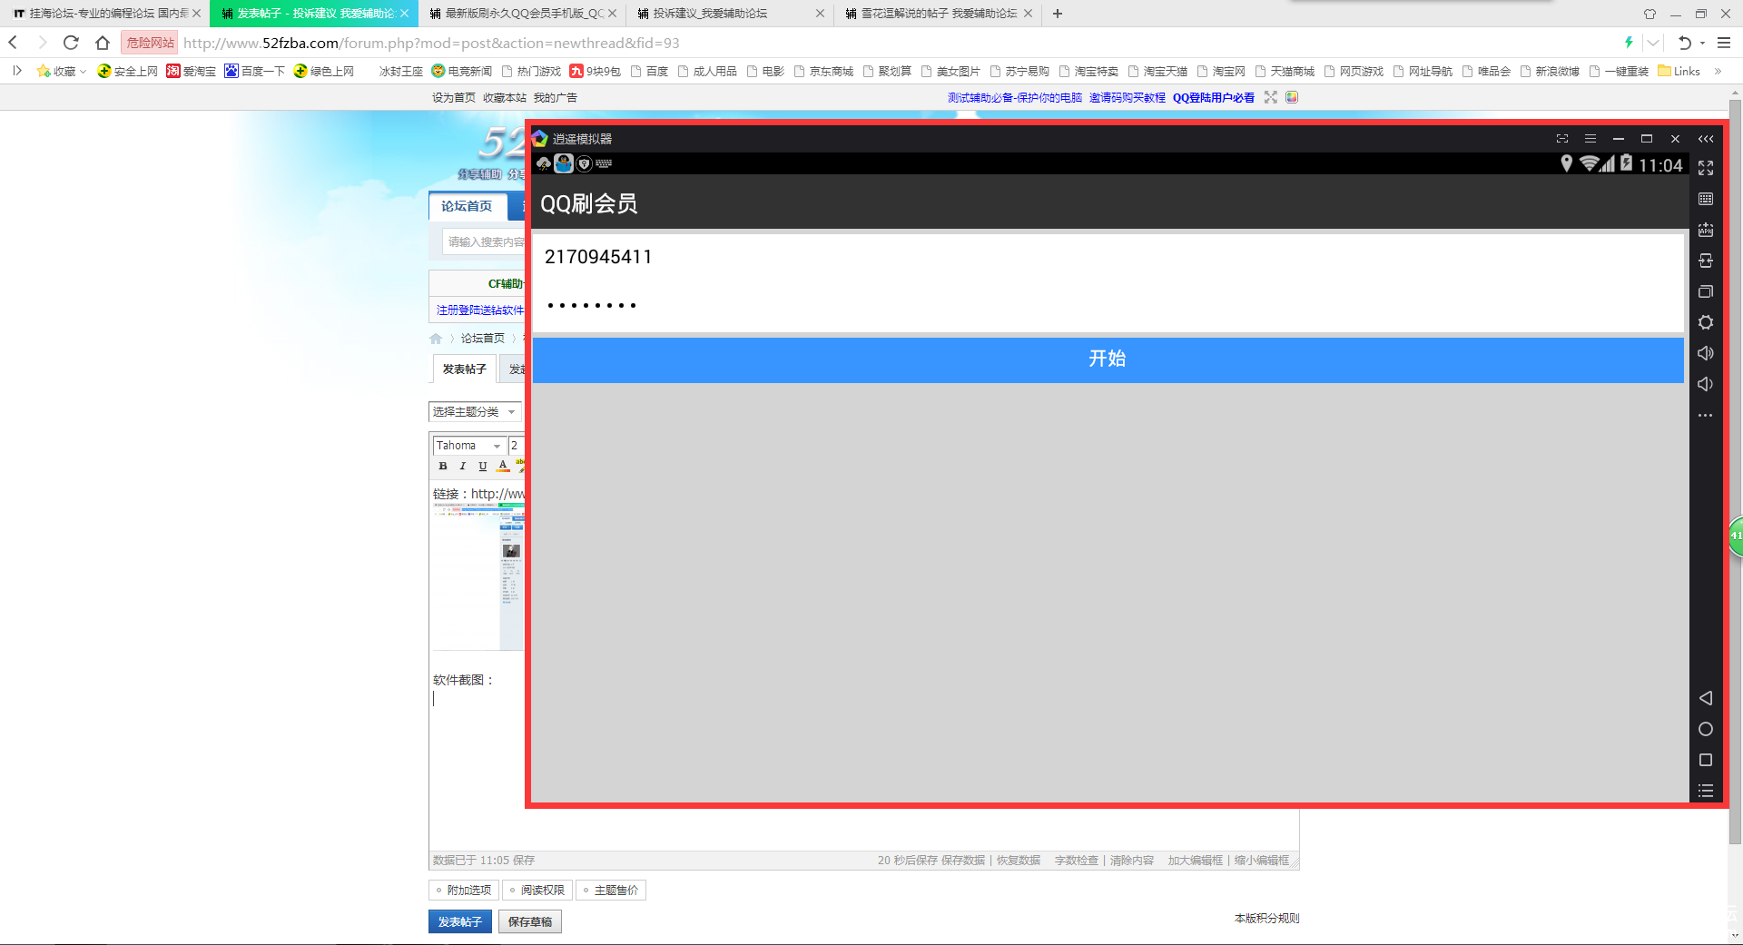Click the emulator list icon at sidebar bottom
The image size is (1743, 945).
(1706, 791)
